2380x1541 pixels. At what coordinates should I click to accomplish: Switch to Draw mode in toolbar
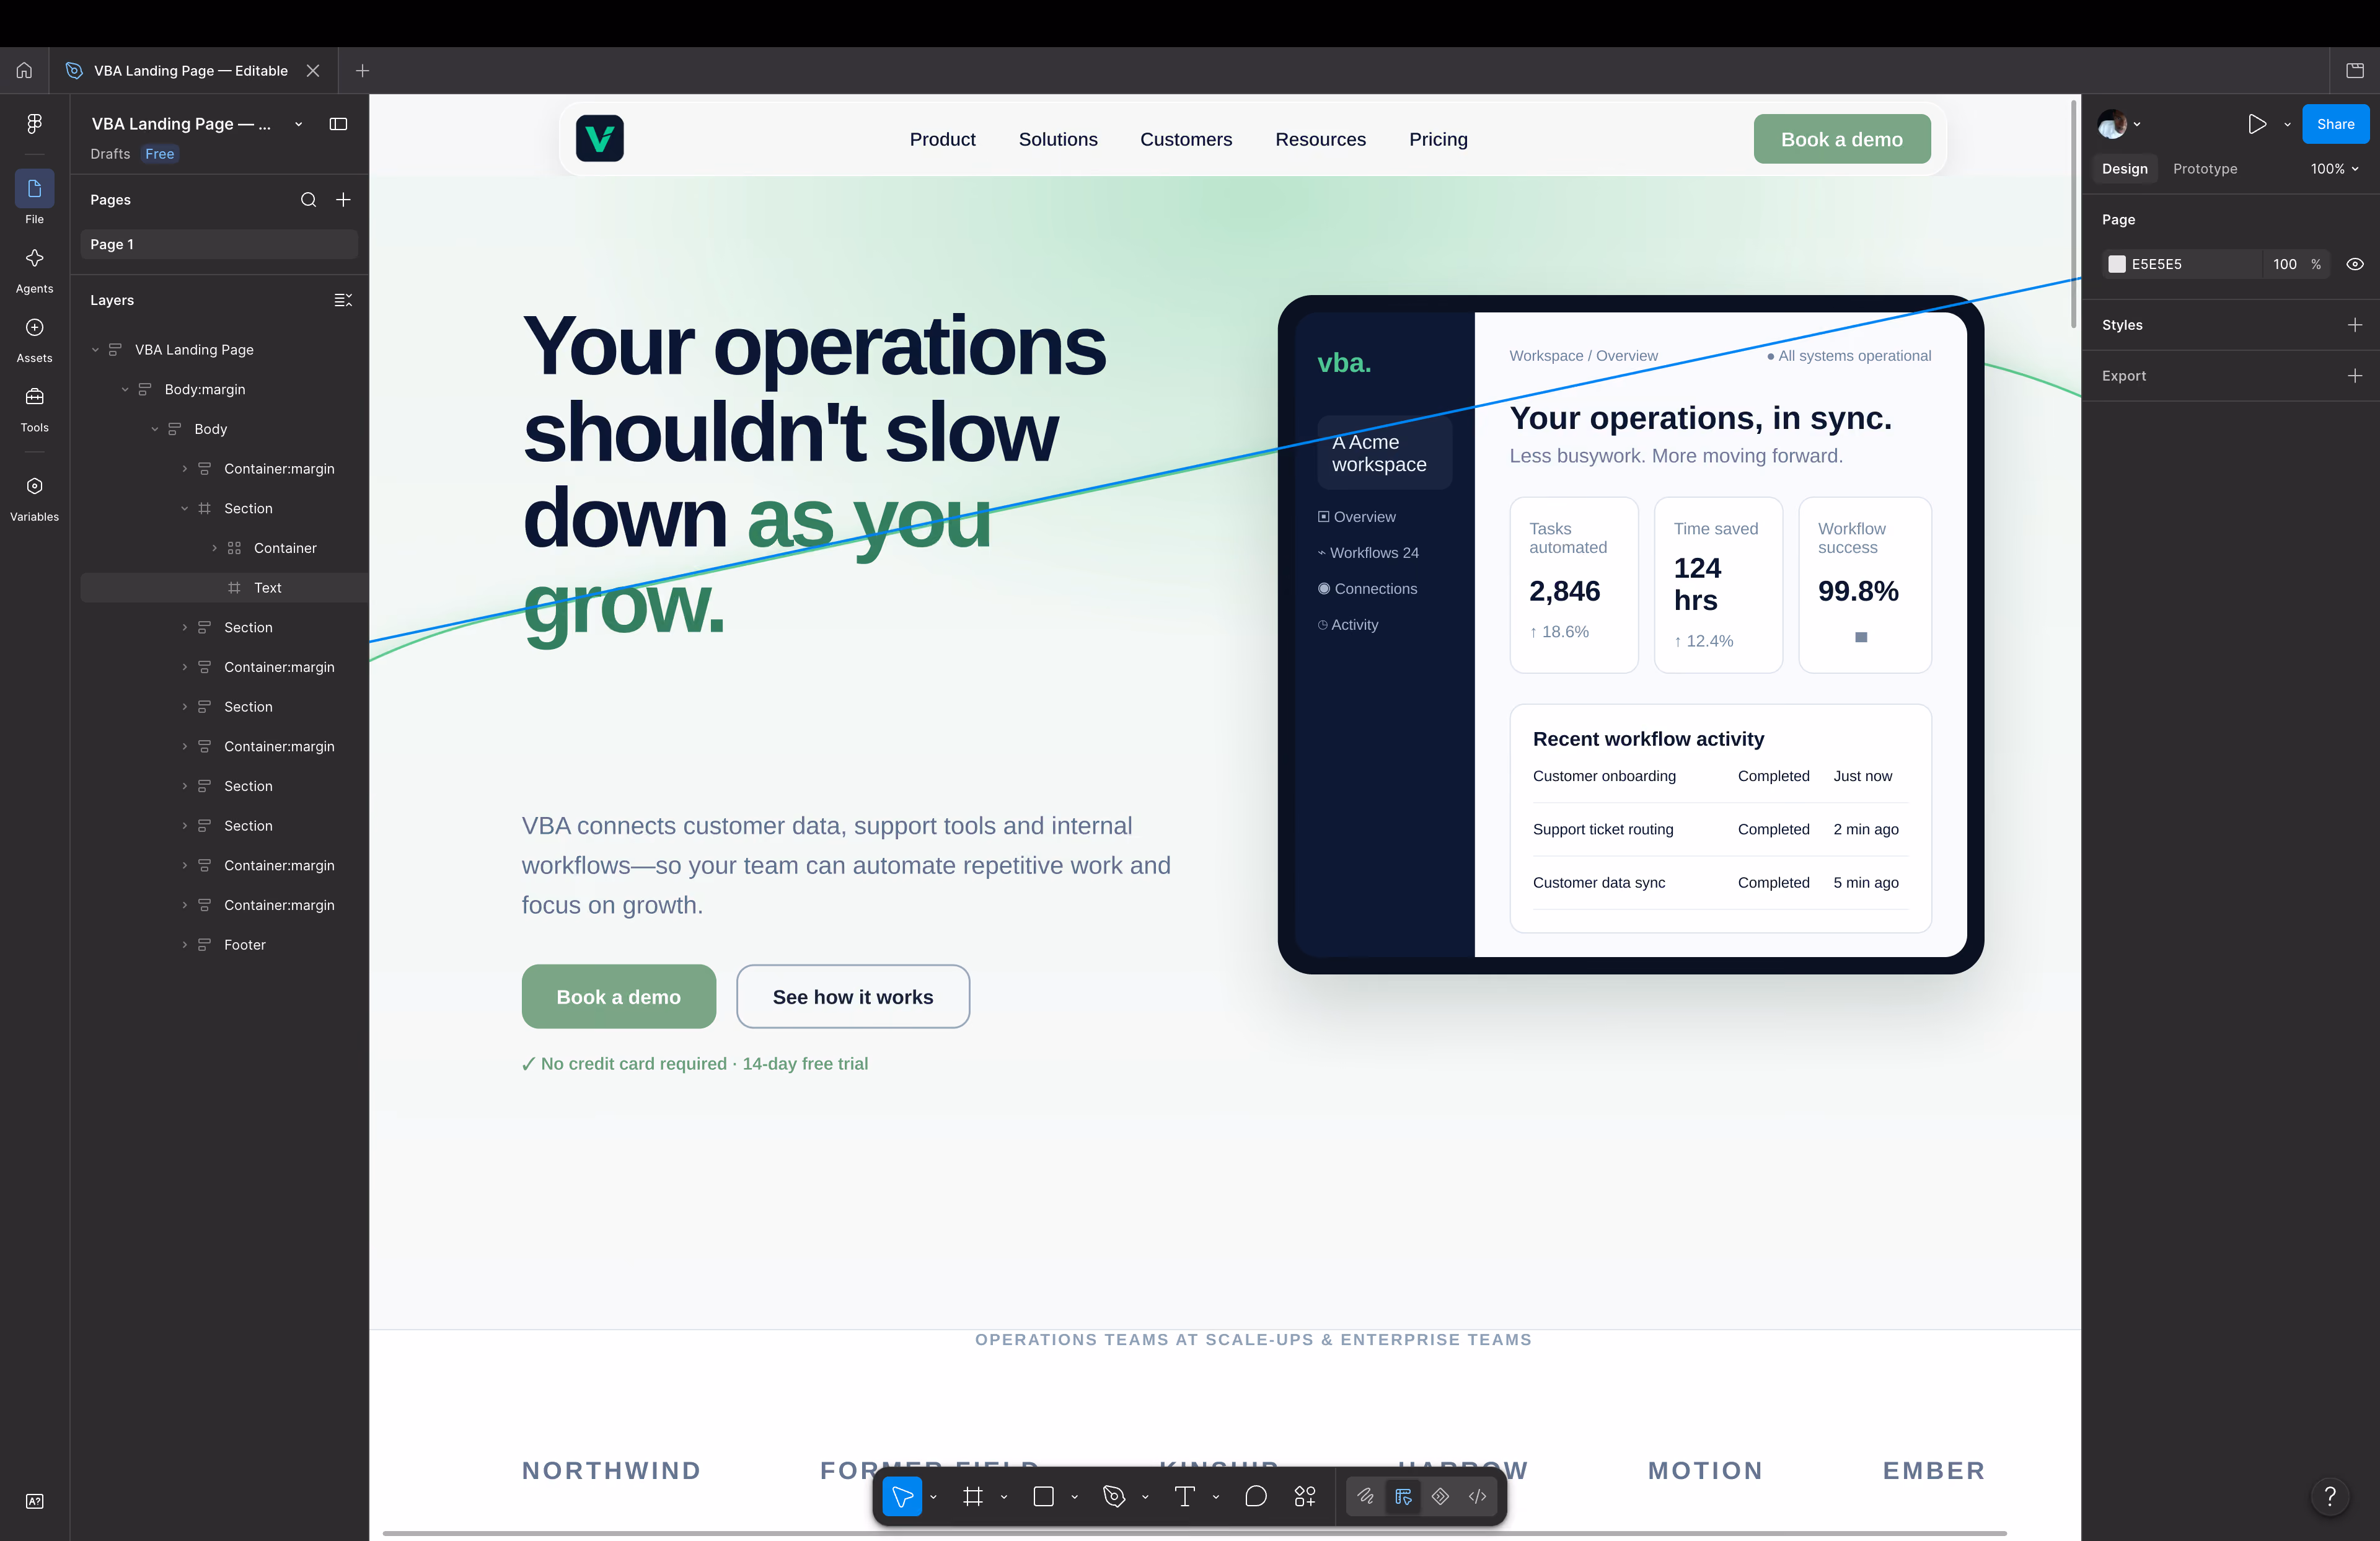pyautogui.click(x=1365, y=1497)
